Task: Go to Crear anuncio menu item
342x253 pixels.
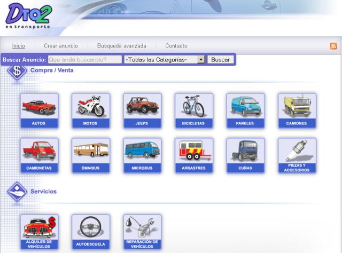Action: pyautogui.click(x=60, y=46)
